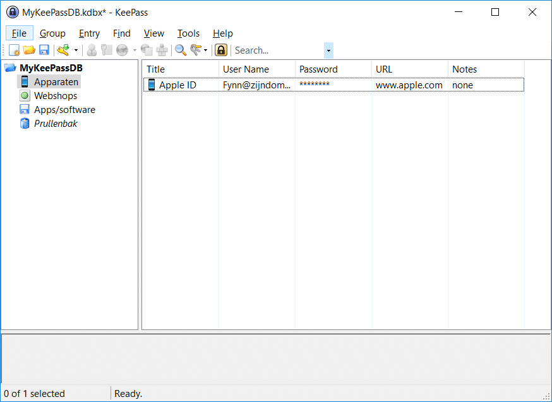Click the '0 of 1 selected' status text
The height and width of the screenshot is (402, 552).
pos(34,394)
